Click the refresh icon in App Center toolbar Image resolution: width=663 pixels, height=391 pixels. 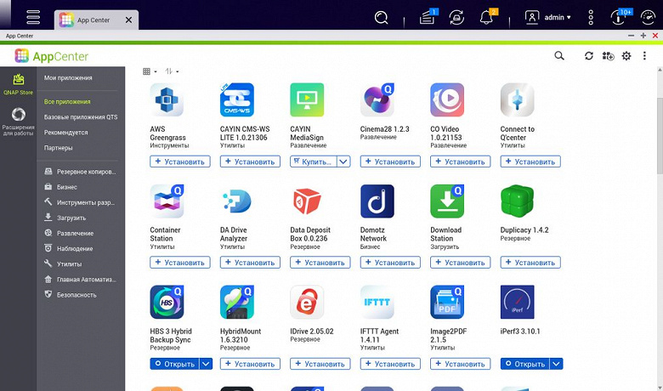[x=588, y=56]
